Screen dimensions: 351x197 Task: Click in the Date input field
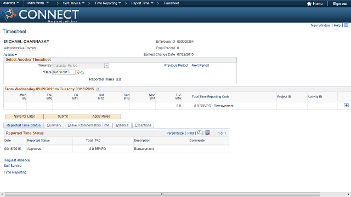(64, 72)
